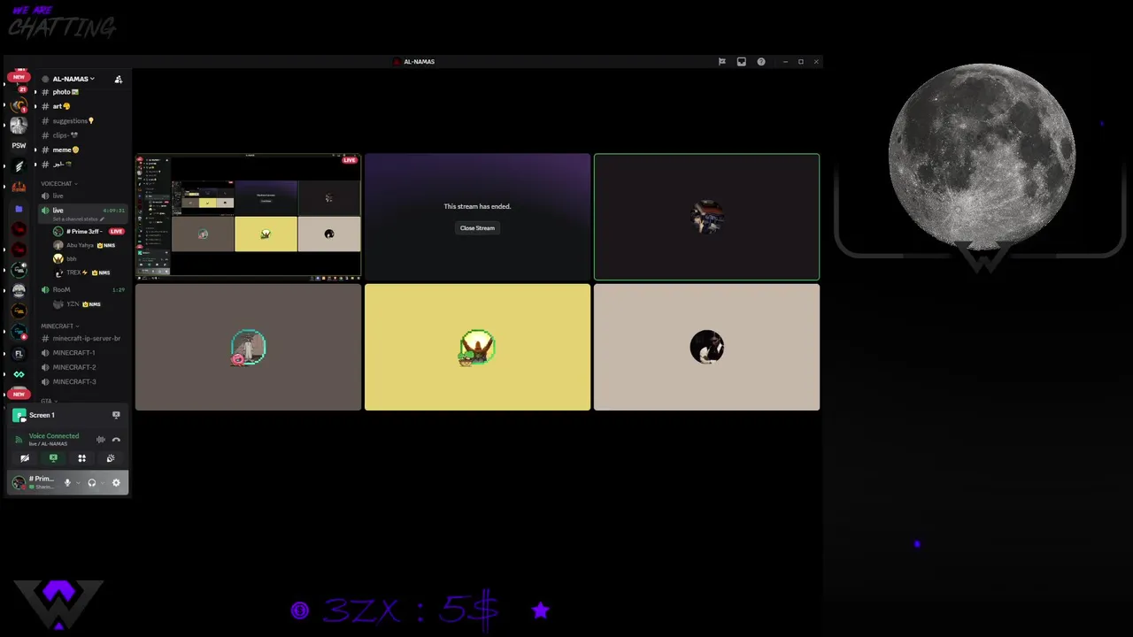Image resolution: width=1133 pixels, height=637 pixels.
Task: Click the invite people icon beside AL-NAMAS
Action: 118,79
